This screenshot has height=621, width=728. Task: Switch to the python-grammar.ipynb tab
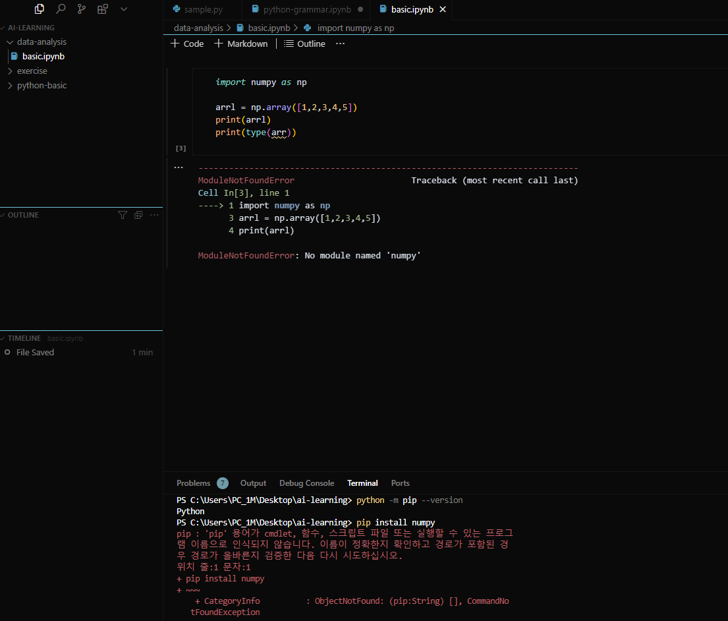[307, 9]
